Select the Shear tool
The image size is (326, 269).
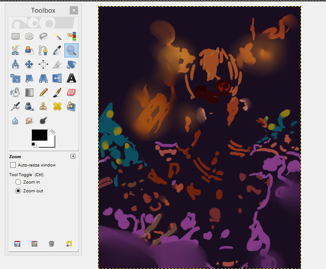point(29,78)
